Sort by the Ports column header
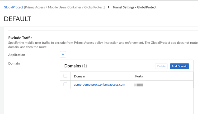The image size is (198, 114). [139, 76]
